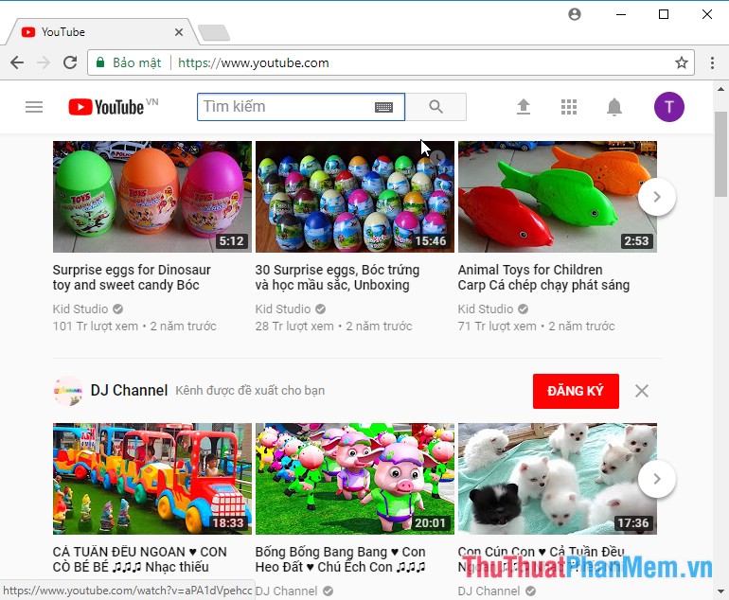Click the address bar URL
The height and width of the screenshot is (600, 729).
(254, 62)
